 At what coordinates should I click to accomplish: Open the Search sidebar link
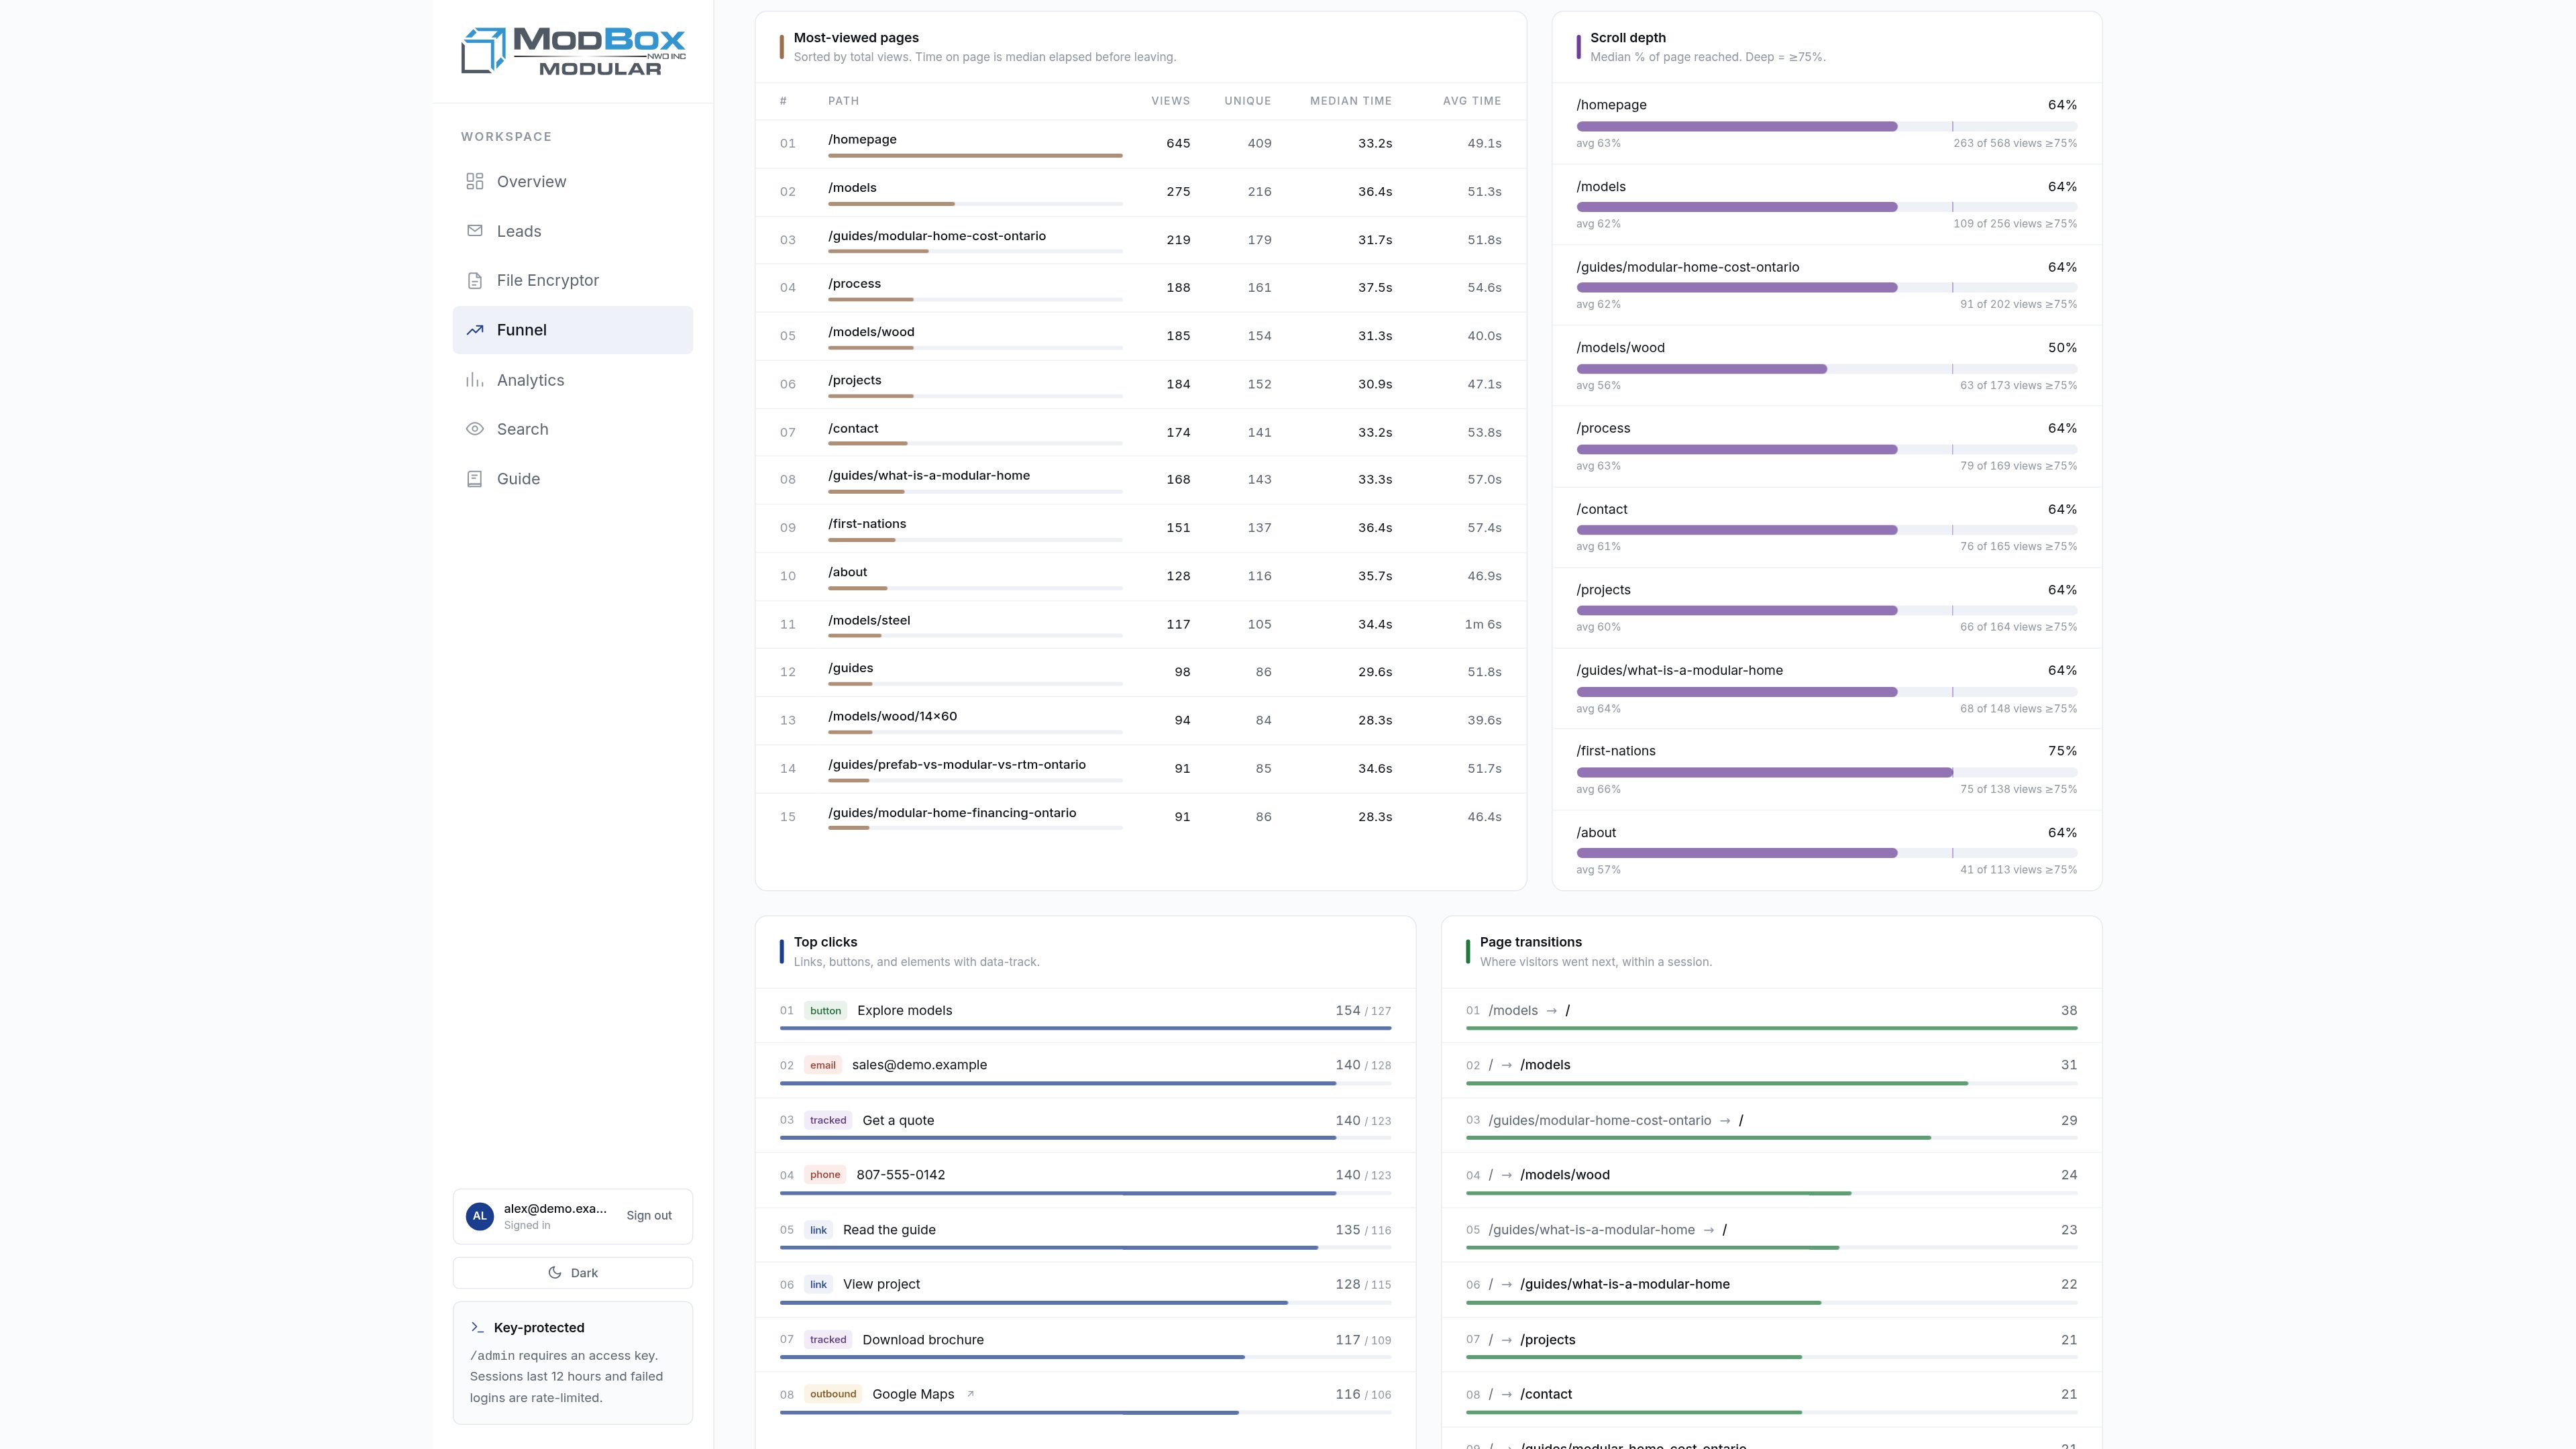pyautogui.click(x=573, y=429)
